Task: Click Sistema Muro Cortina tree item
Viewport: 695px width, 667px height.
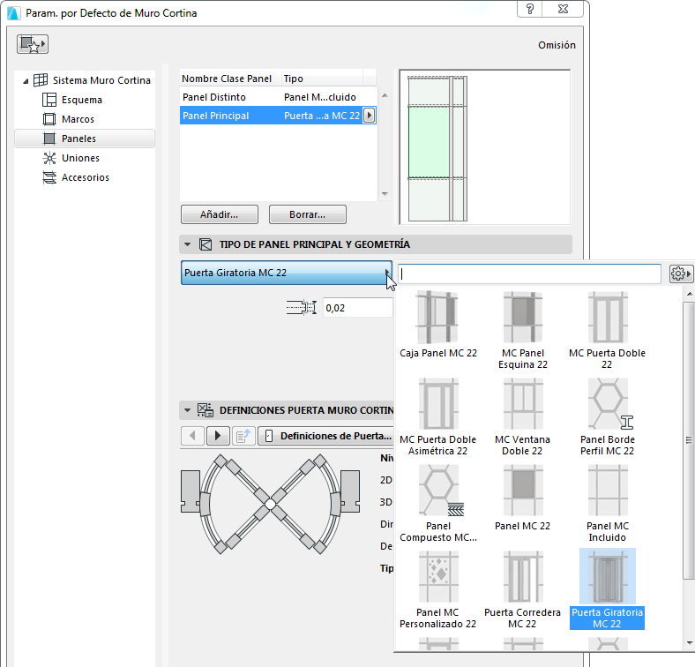Action: tap(101, 80)
